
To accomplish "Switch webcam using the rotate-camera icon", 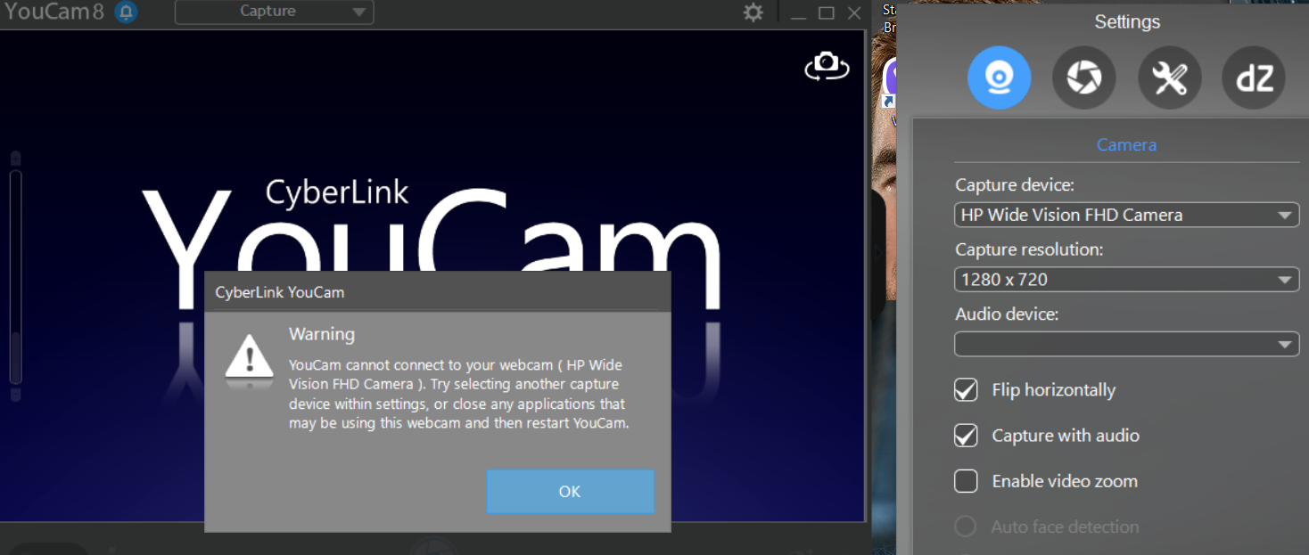I will [x=827, y=66].
